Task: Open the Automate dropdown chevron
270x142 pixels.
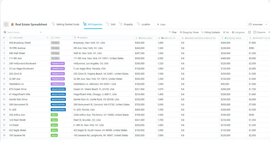Action: click(x=266, y=24)
